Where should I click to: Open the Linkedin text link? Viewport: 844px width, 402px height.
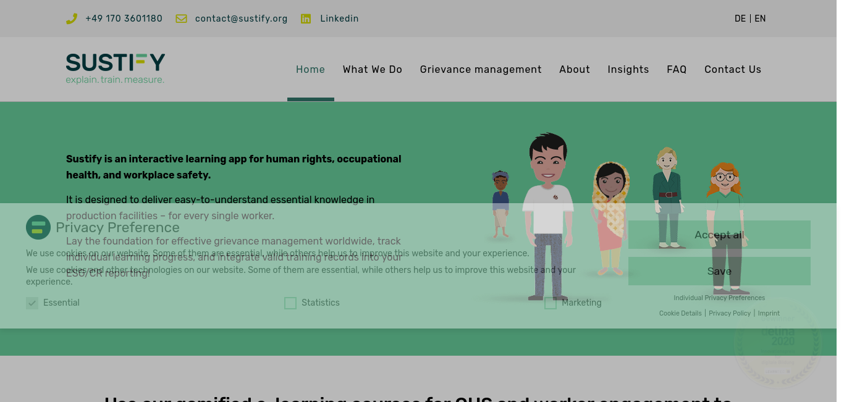click(x=339, y=19)
